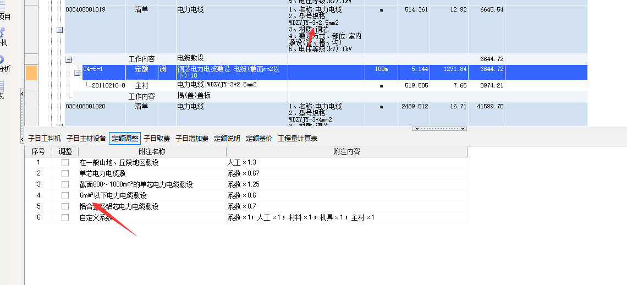
Task: Select list item code 030408001020
Action: [86, 107]
